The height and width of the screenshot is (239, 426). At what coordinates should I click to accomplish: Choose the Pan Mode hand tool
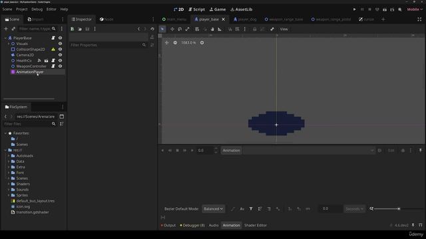tap(212, 29)
